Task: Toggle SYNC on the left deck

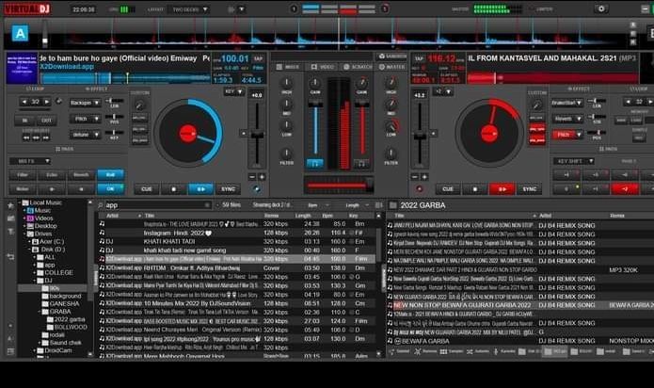Action: pyautogui.click(x=229, y=188)
